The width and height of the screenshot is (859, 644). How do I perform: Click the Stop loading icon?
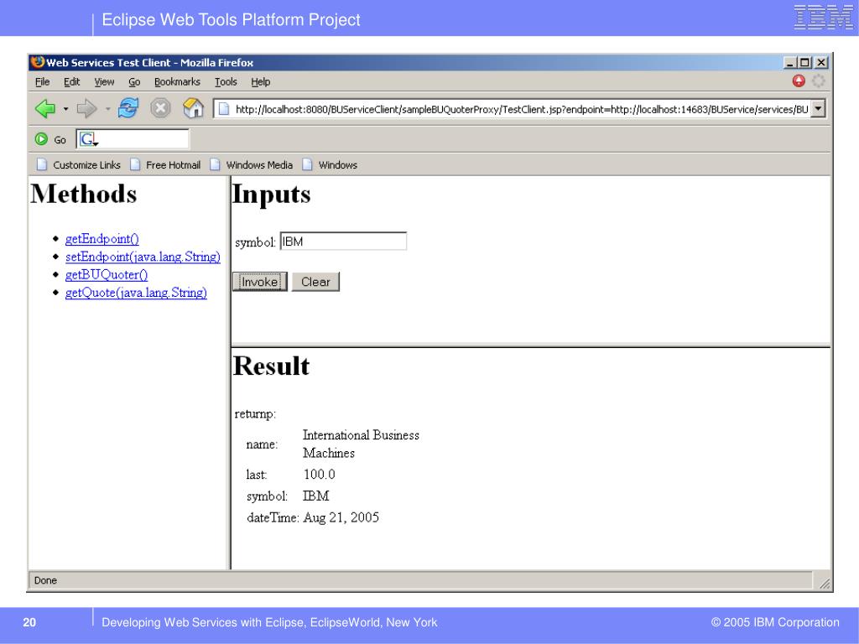click(160, 108)
